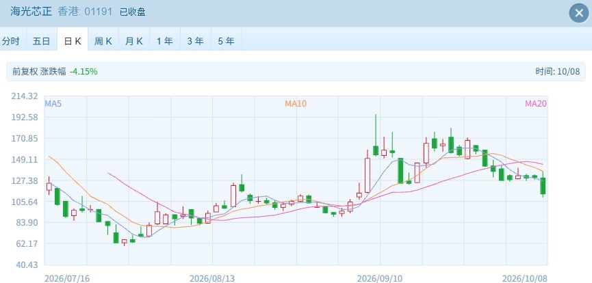The height and width of the screenshot is (283, 592).
Task: Show the 5年 chart range
Action: 226,41
